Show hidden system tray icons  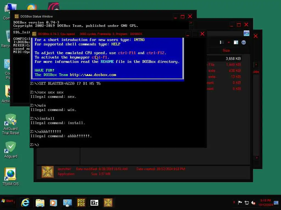(x=234, y=202)
